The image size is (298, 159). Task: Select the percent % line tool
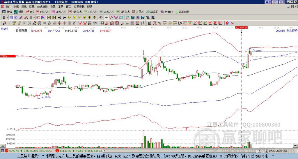(160, 23)
